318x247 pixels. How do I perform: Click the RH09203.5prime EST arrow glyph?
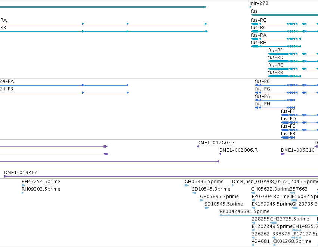point(22,193)
